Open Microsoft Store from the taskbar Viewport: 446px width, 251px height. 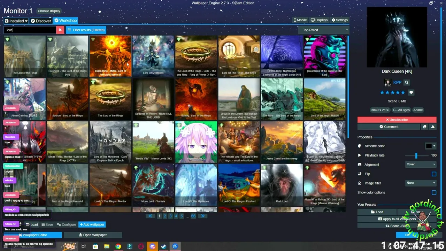[95, 246]
